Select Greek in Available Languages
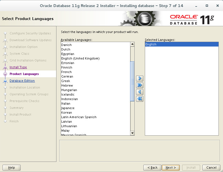Image resolution: width=223 pixels, height=172 pixels. pos(95,81)
